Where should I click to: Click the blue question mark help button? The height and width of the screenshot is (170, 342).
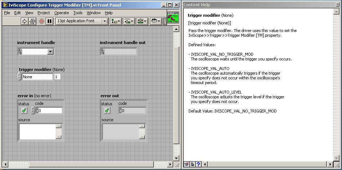[198, 164]
